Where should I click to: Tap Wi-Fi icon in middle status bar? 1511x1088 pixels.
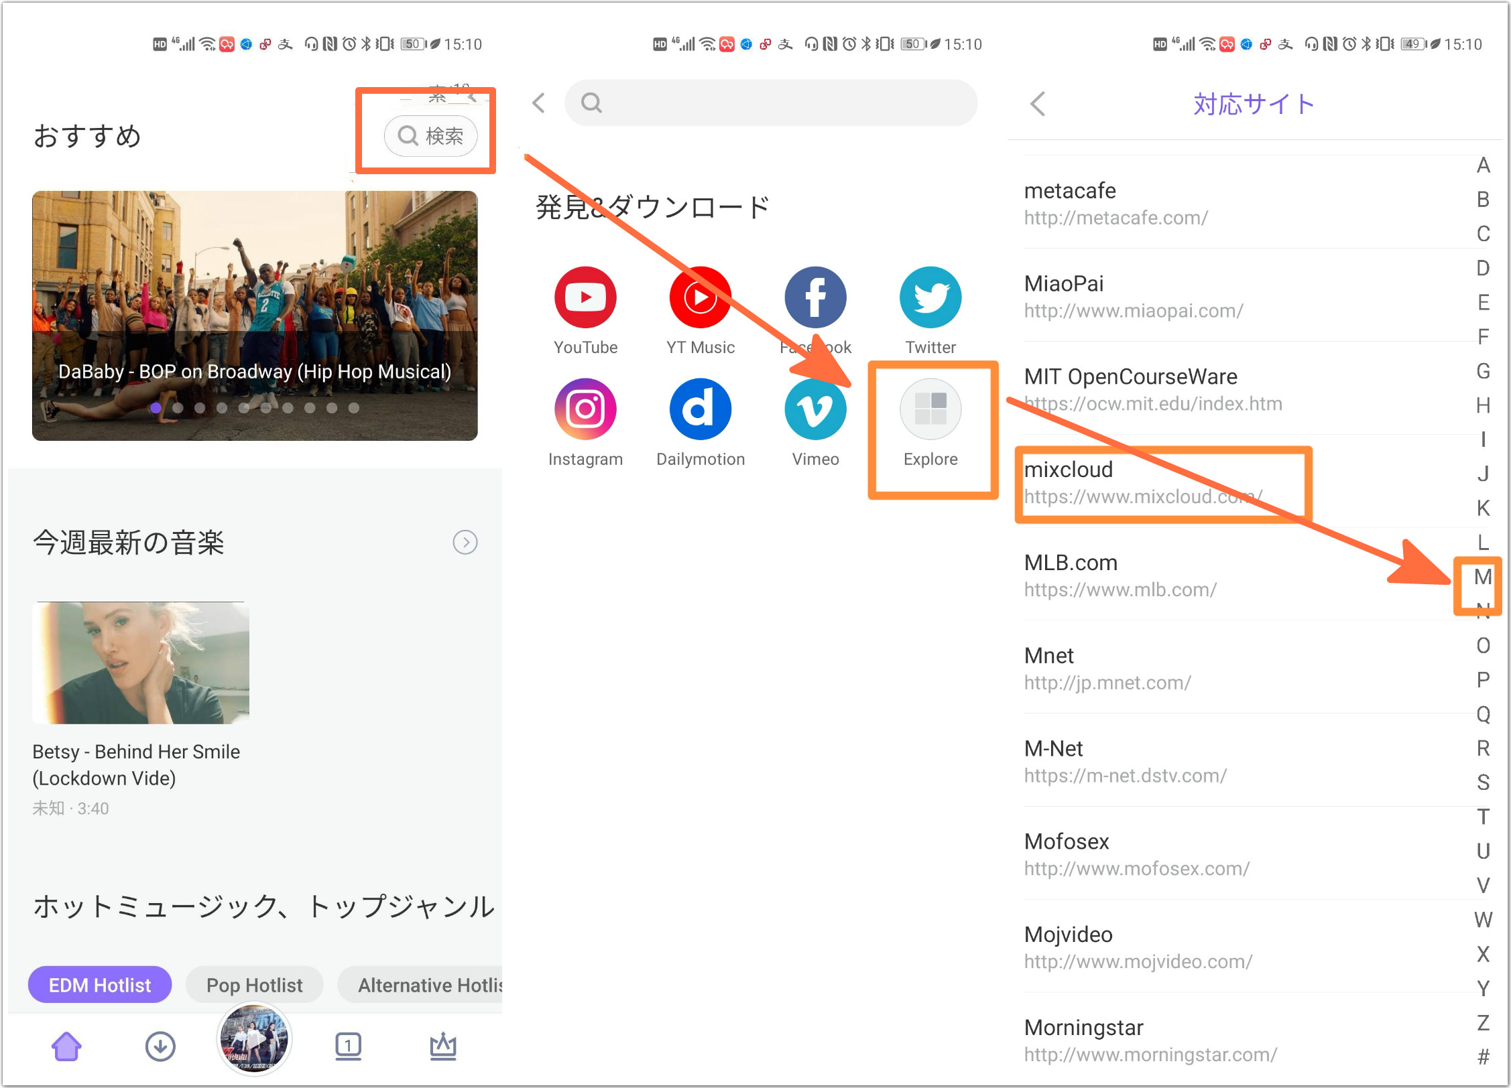coord(708,44)
